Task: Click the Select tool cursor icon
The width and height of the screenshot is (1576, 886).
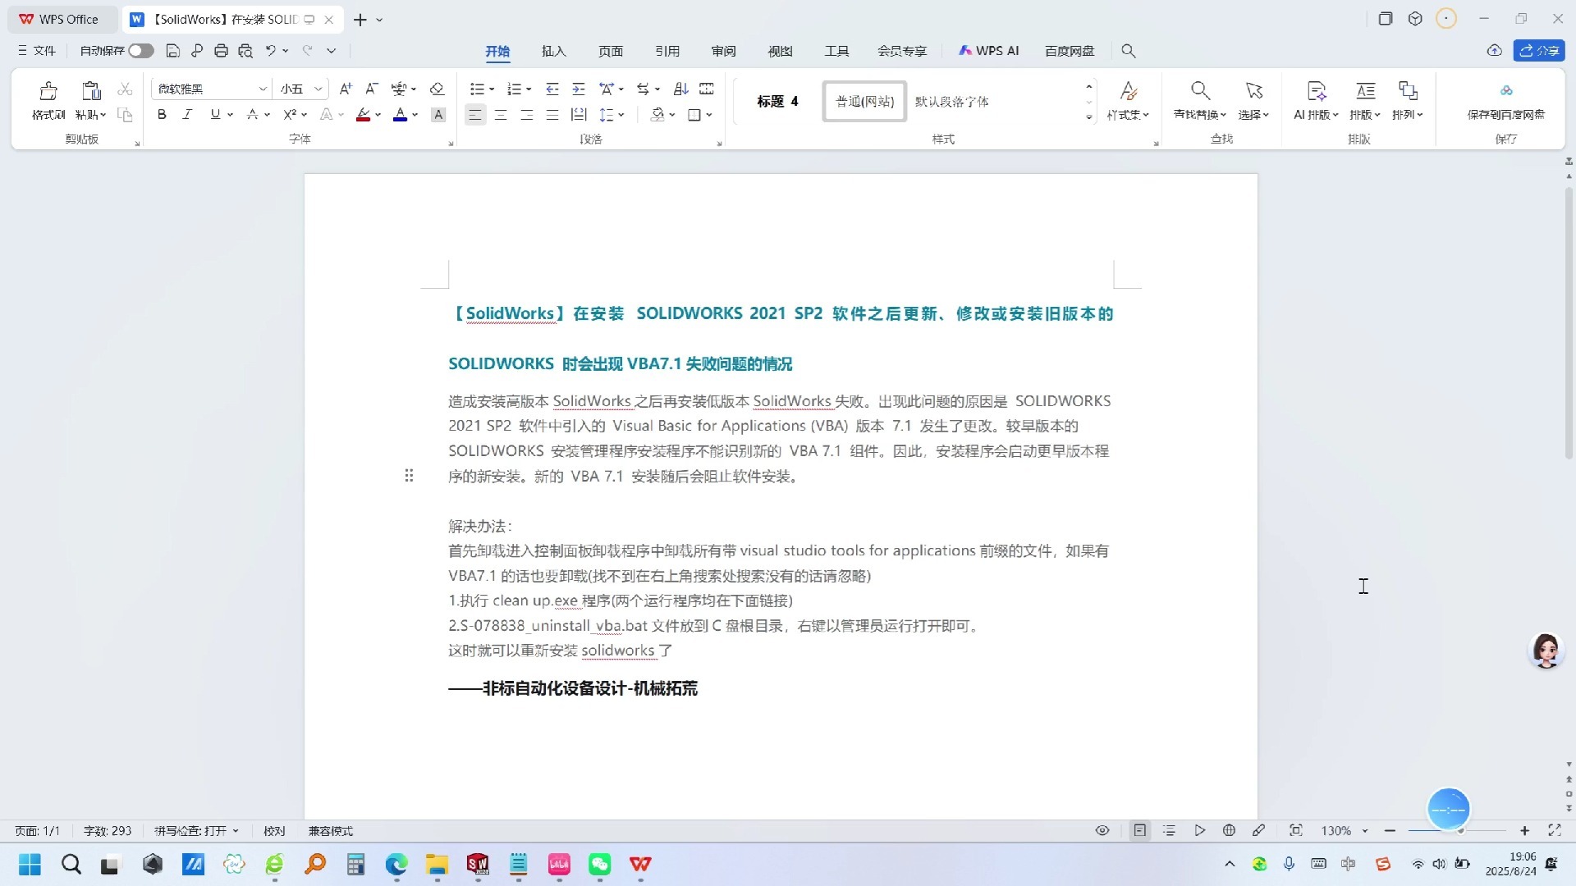Action: [1253, 90]
